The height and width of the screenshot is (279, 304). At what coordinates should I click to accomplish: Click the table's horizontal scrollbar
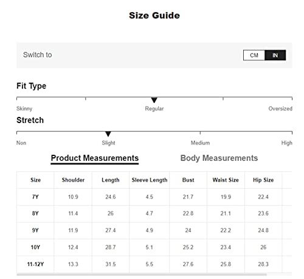[x=142, y=275]
